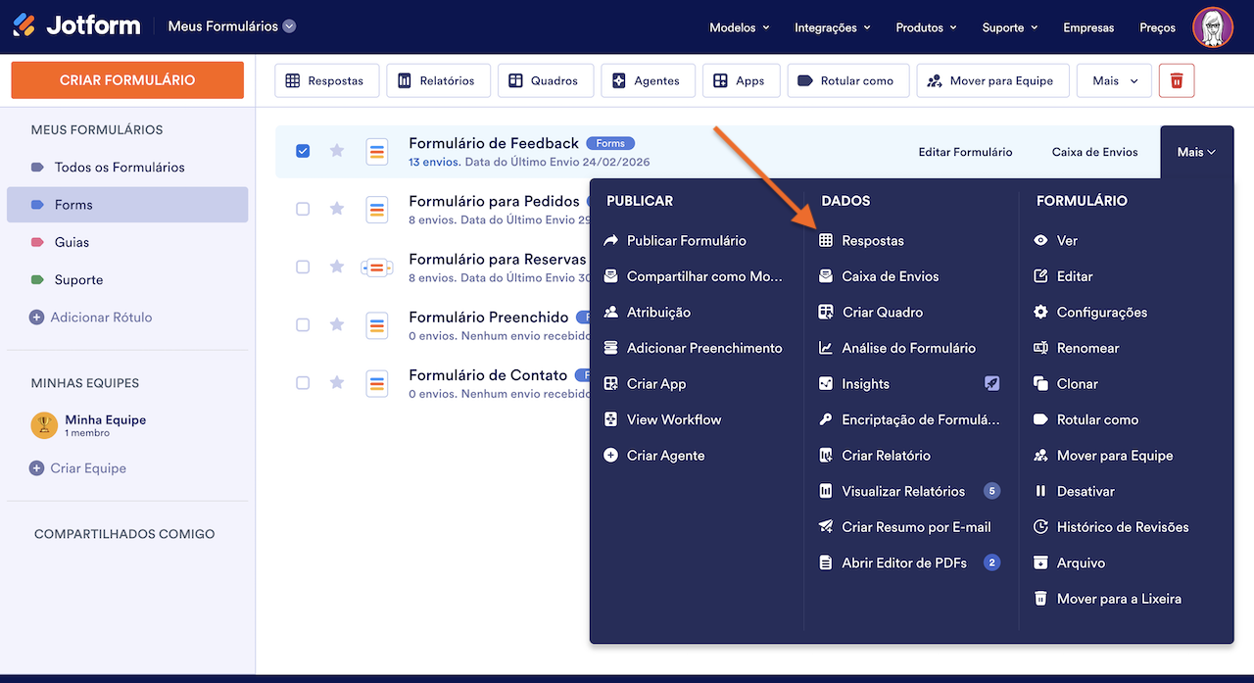The height and width of the screenshot is (683, 1254).
Task: Click the toolbar Apps button
Action: point(741,80)
